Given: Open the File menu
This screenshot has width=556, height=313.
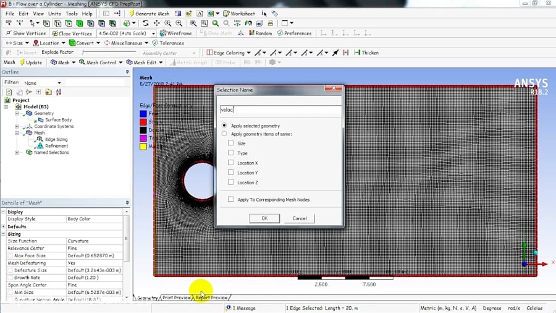Looking at the screenshot, I should click(9, 14).
